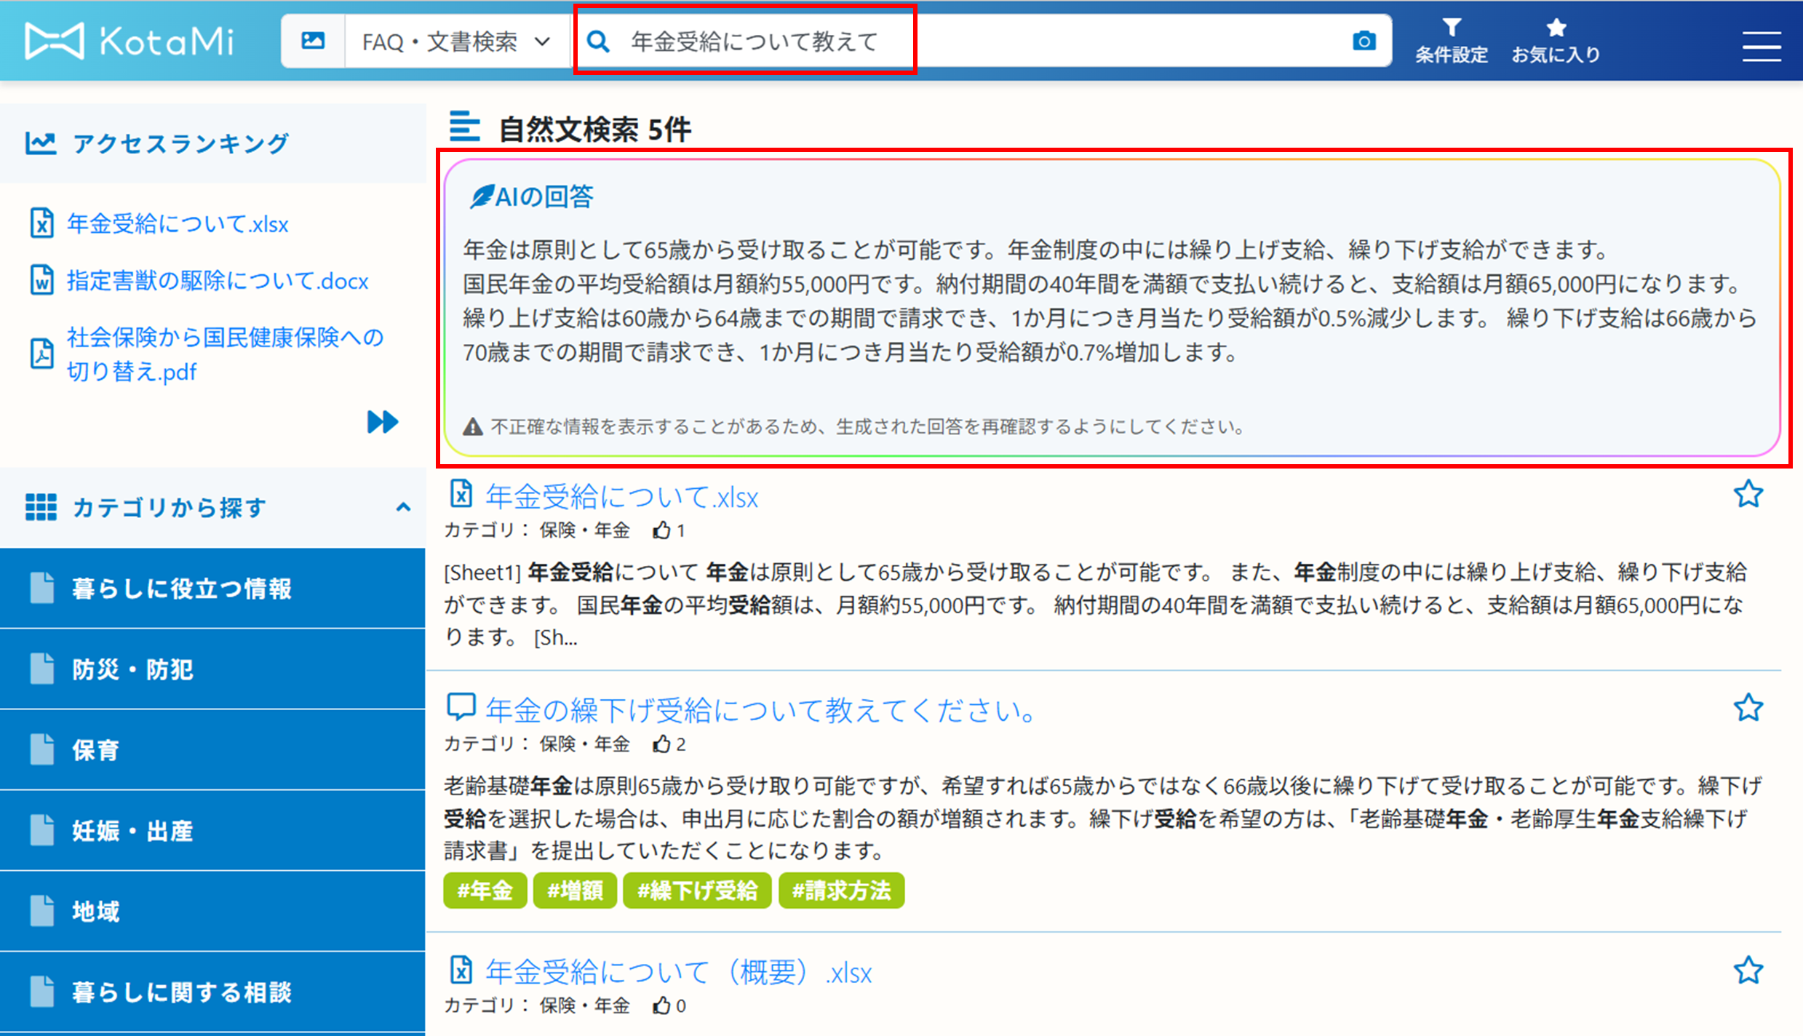Select category 妊娠・出産
Viewport: 1803px width, 1036px height.
tap(212, 830)
